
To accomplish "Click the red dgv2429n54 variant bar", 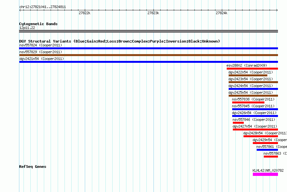I will click(x=265, y=143).
